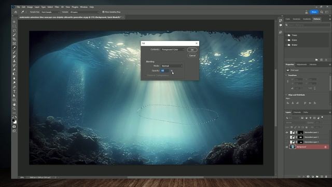332x187 pixels.
Task: Expand the Trees pattern folder
Action: click(286, 35)
